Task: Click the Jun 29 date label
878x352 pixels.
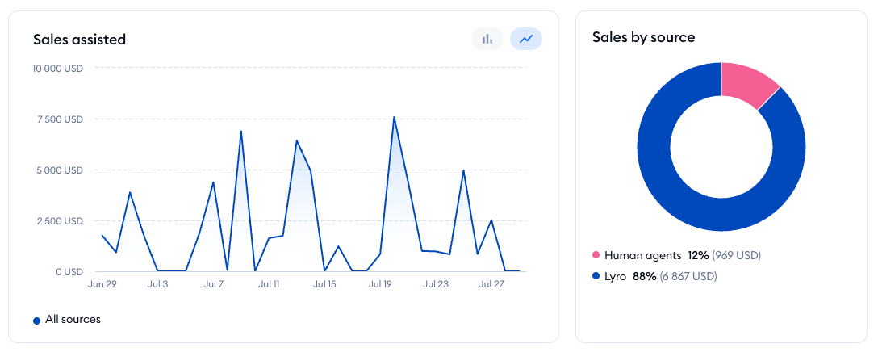Action: point(102,285)
